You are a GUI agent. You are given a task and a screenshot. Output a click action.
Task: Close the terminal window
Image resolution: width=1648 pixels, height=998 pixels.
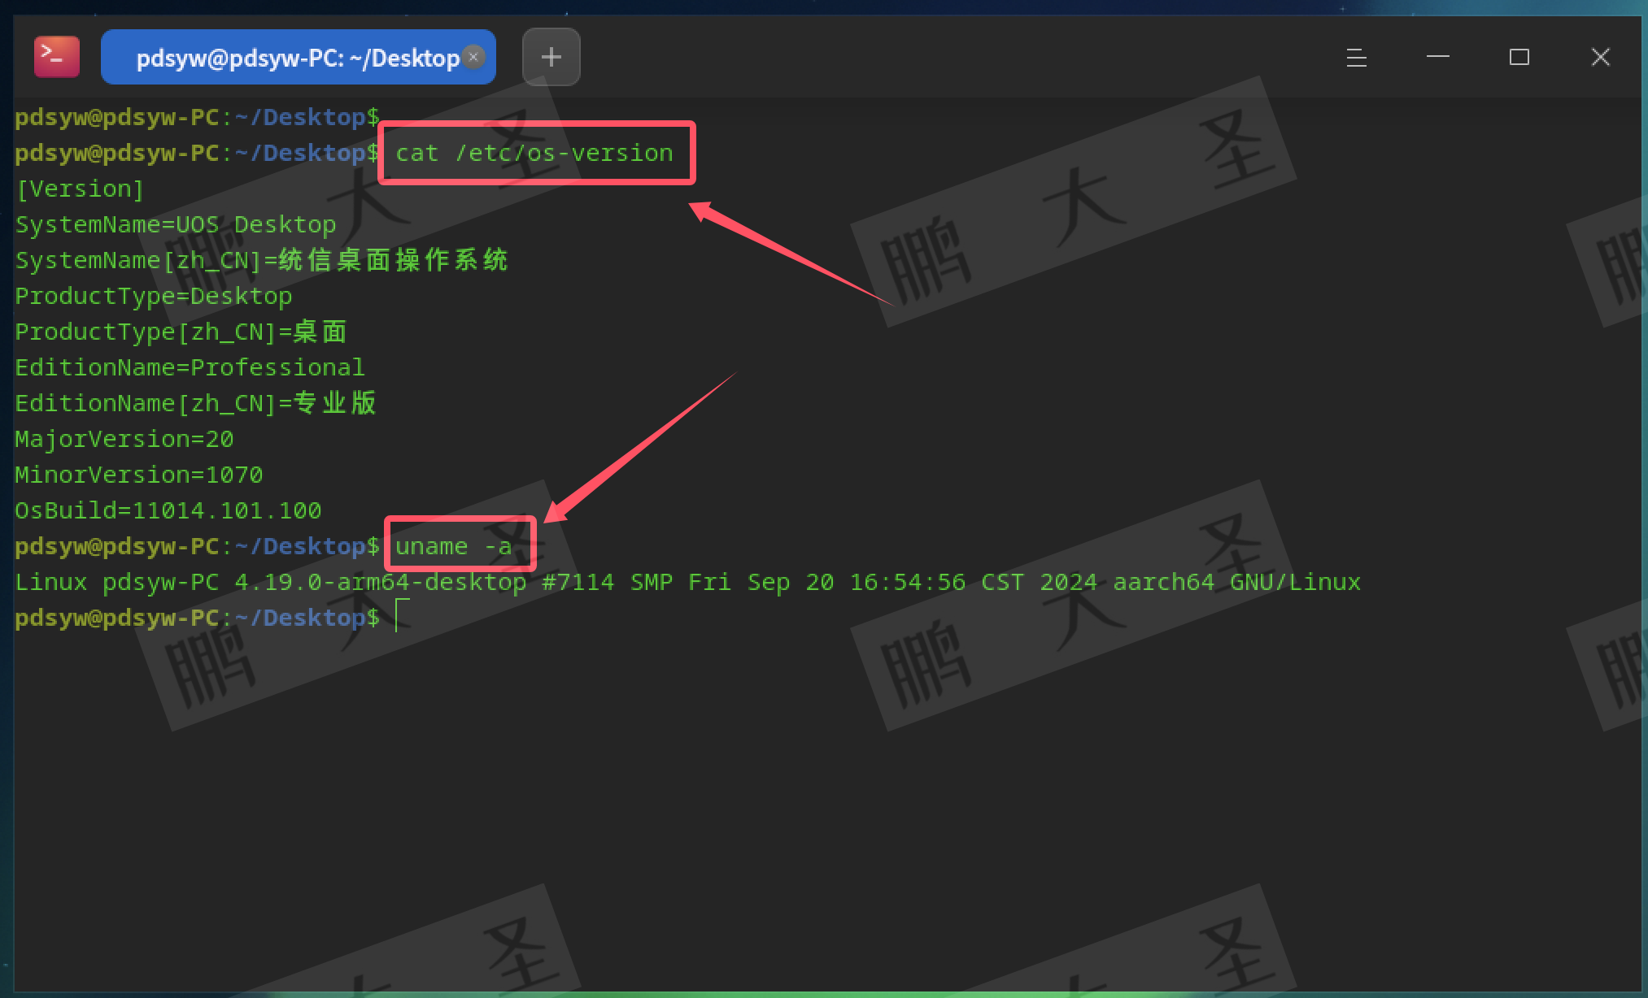click(1600, 57)
